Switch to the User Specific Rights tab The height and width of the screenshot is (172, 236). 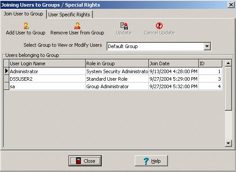pyautogui.click(x=69, y=15)
